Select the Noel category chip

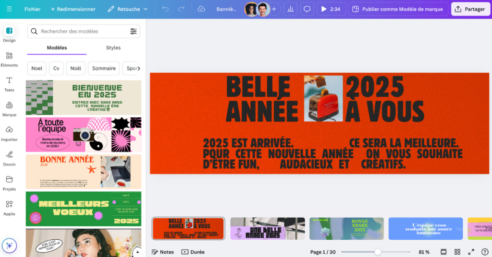(x=37, y=68)
